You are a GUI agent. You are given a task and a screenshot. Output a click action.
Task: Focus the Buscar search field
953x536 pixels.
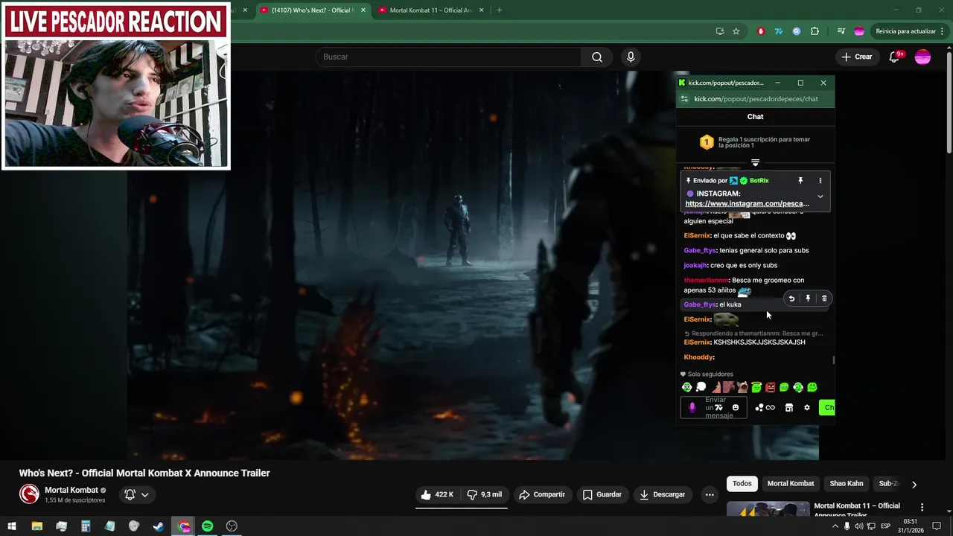point(449,57)
